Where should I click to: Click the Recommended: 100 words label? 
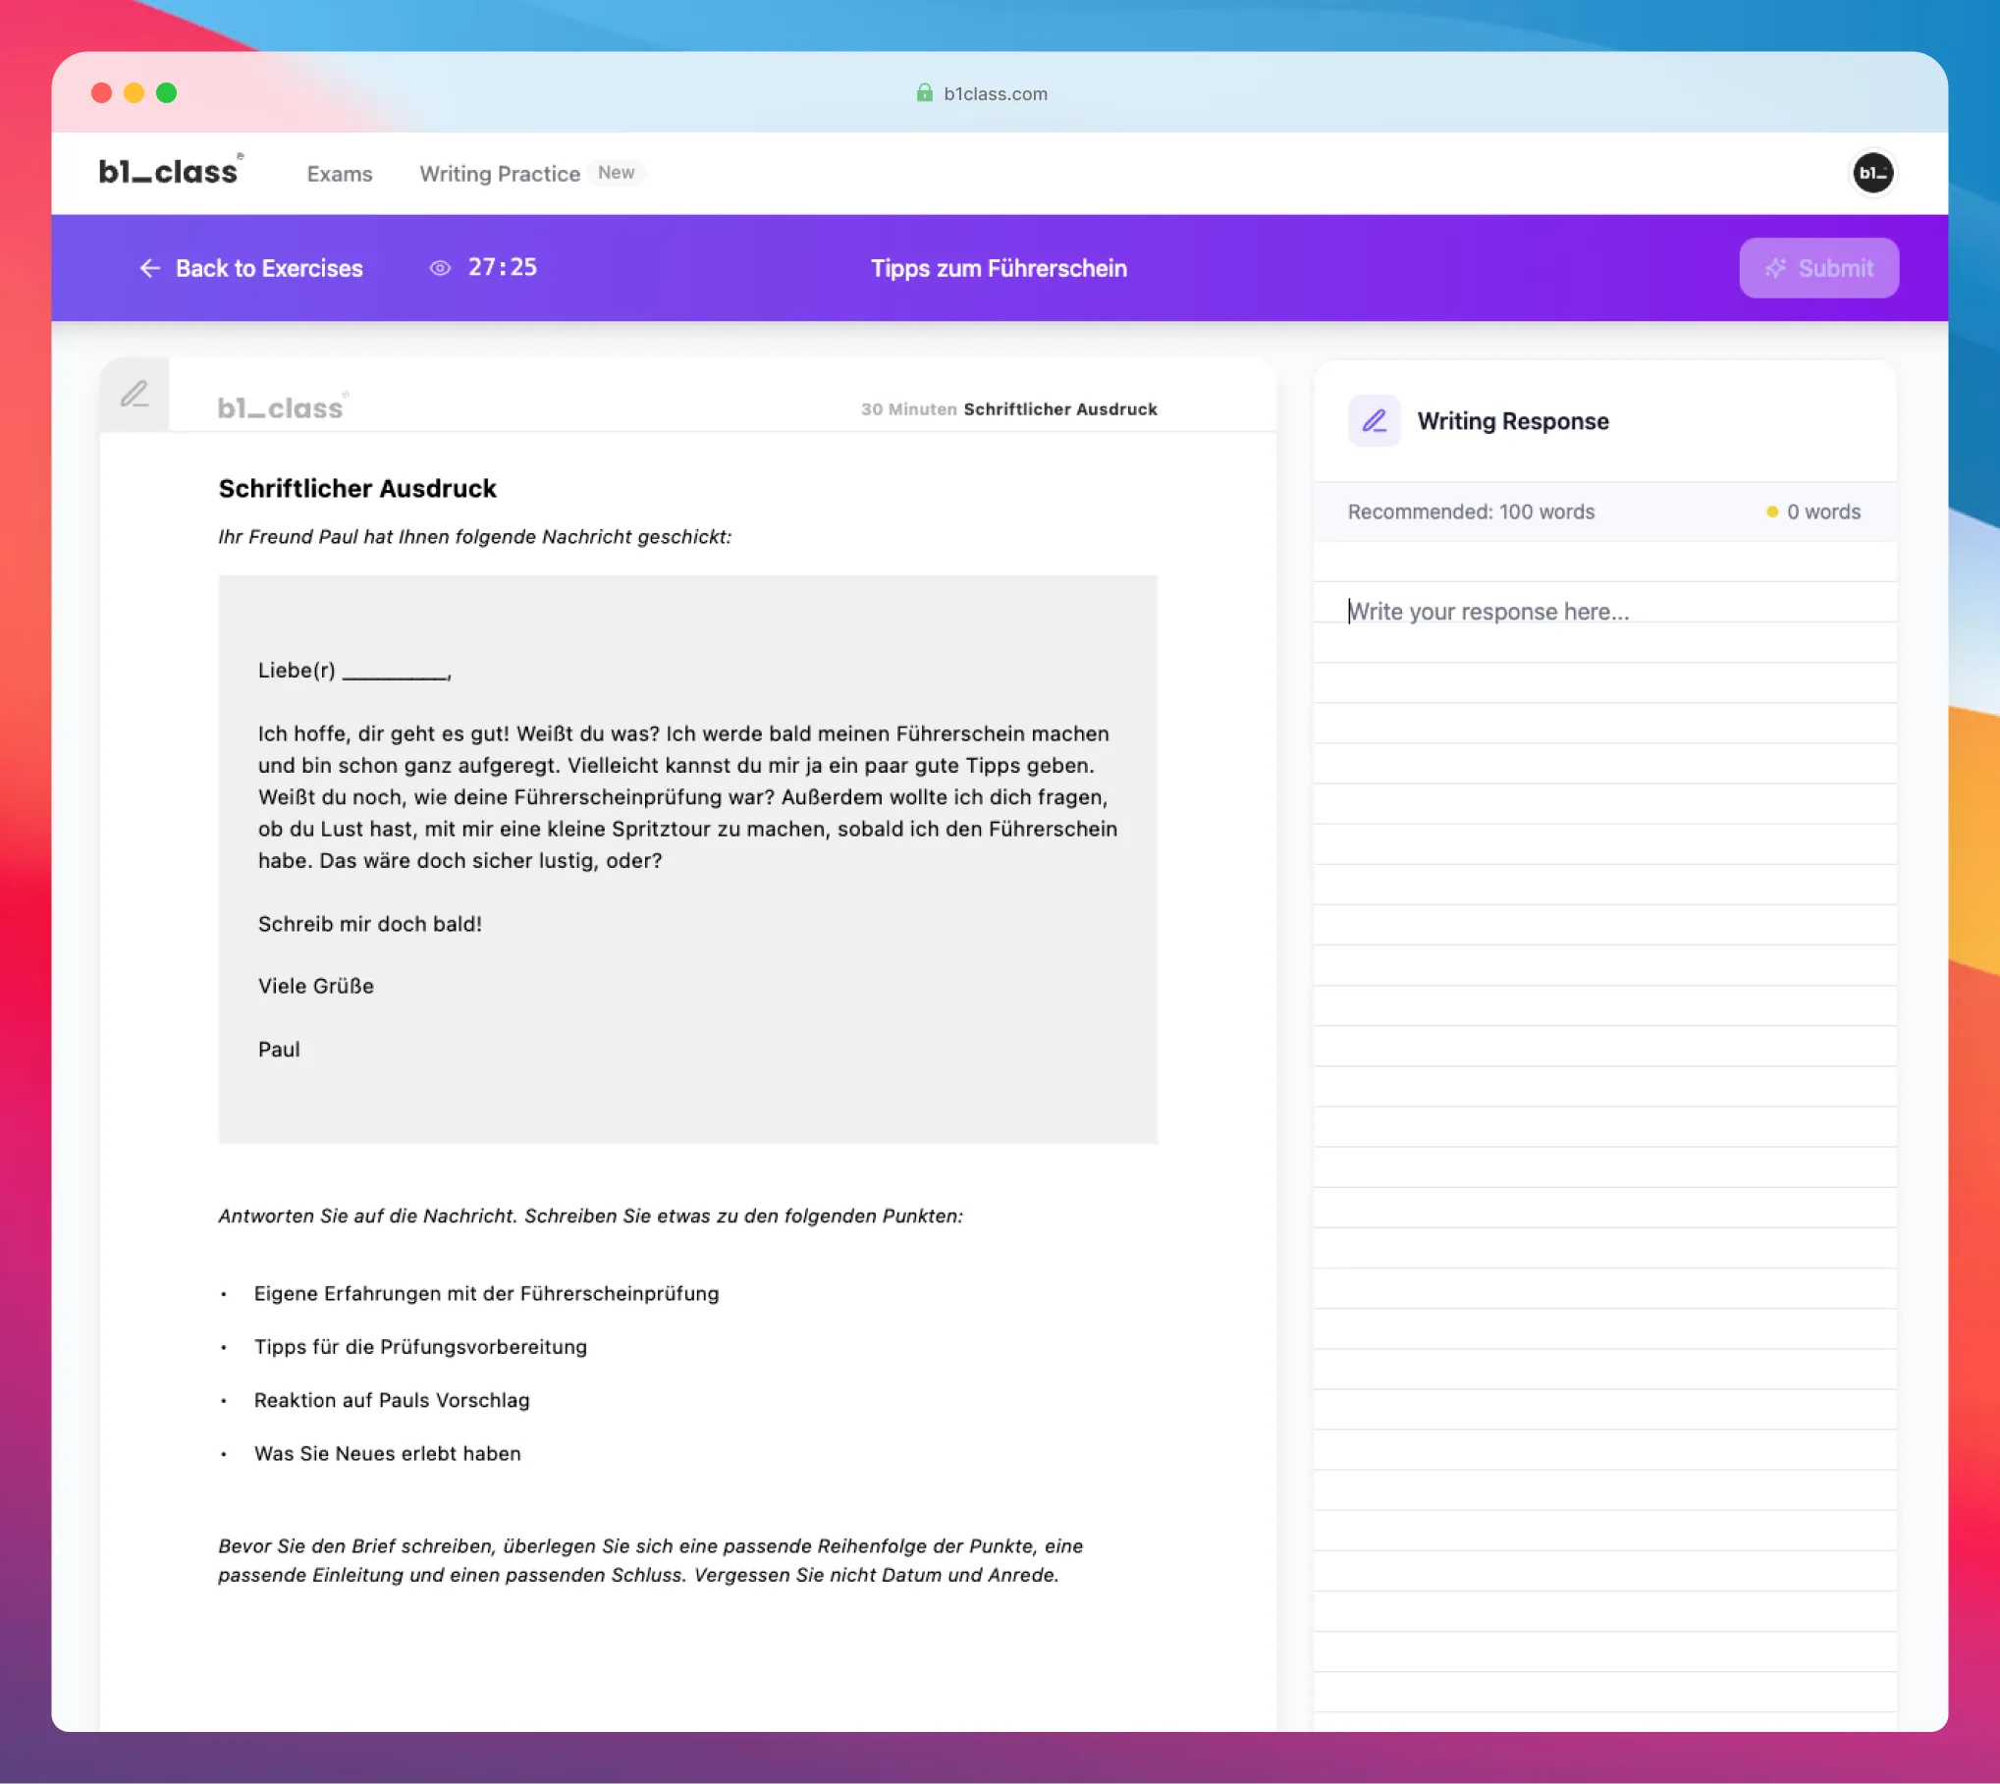point(1471,512)
